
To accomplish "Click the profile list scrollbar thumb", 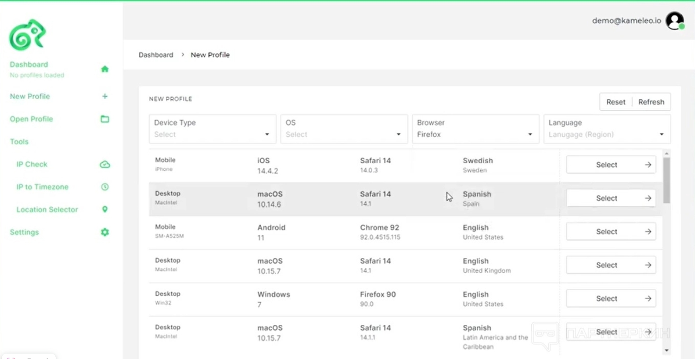I will pos(667,180).
